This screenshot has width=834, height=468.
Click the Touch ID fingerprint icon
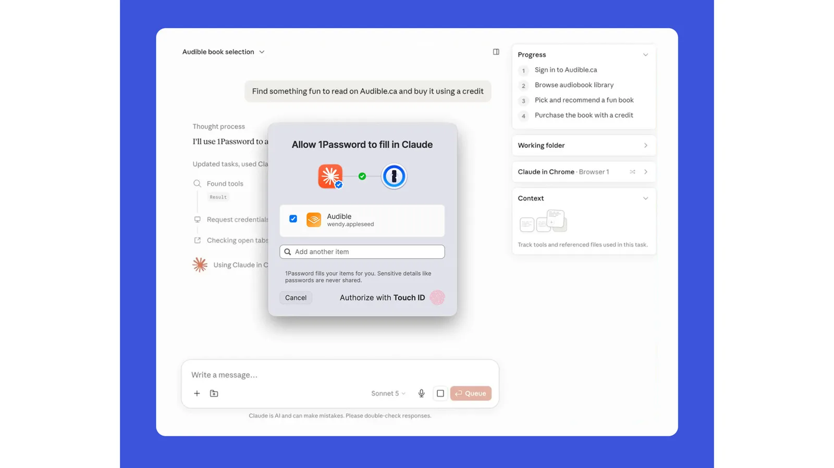pos(437,298)
